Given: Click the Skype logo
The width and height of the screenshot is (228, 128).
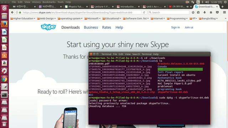Looking at the screenshot, I should [48, 27].
